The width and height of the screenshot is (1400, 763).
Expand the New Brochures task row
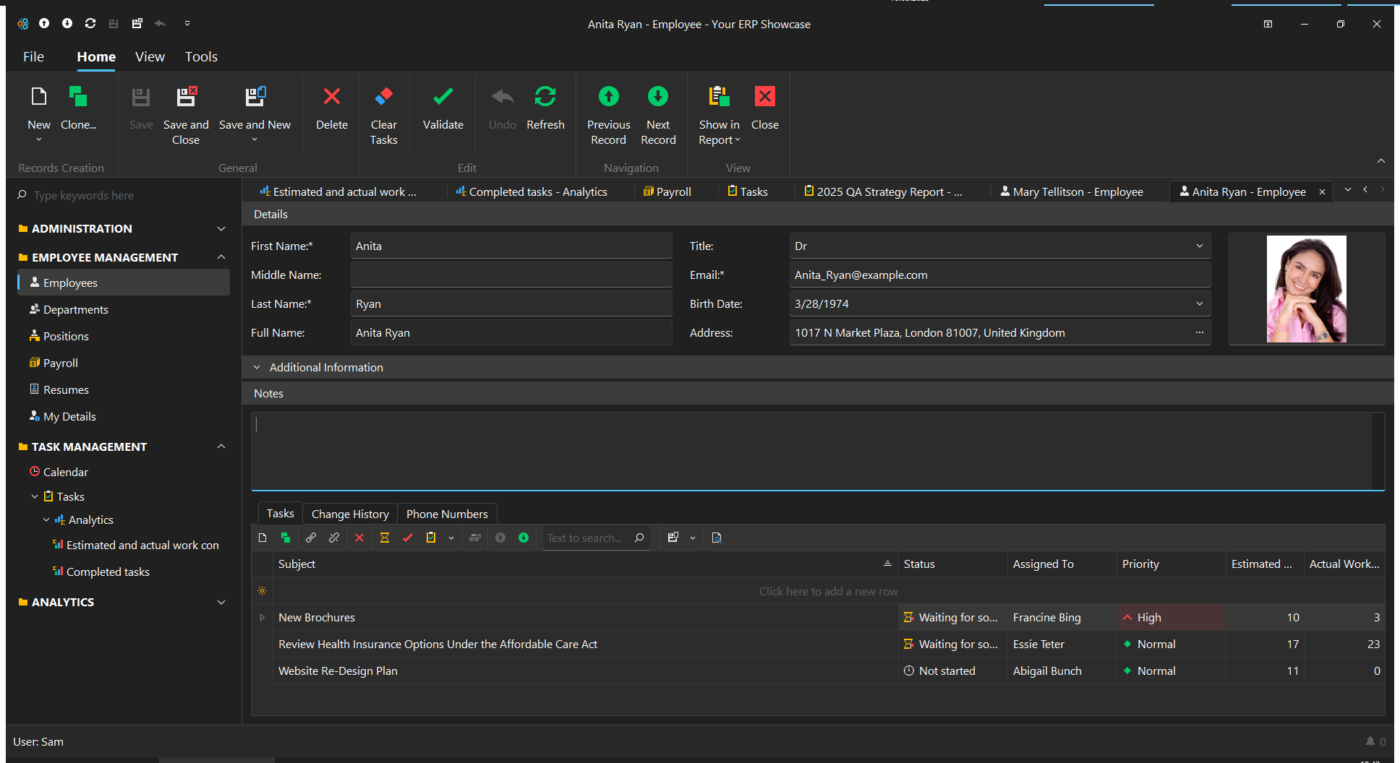262,618
